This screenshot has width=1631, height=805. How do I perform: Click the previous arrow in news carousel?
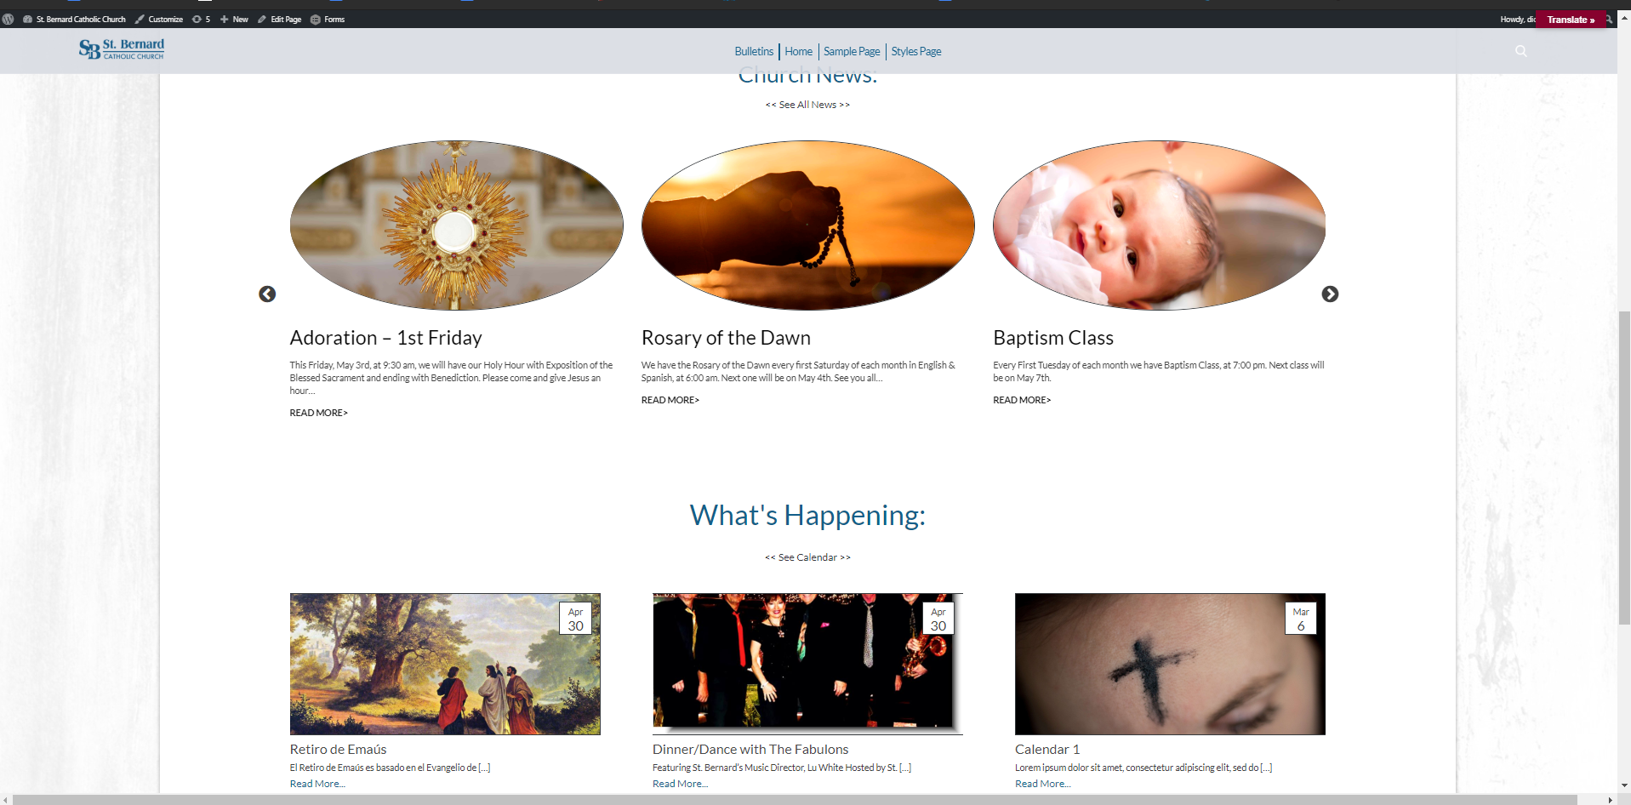pyautogui.click(x=267, y=294)
